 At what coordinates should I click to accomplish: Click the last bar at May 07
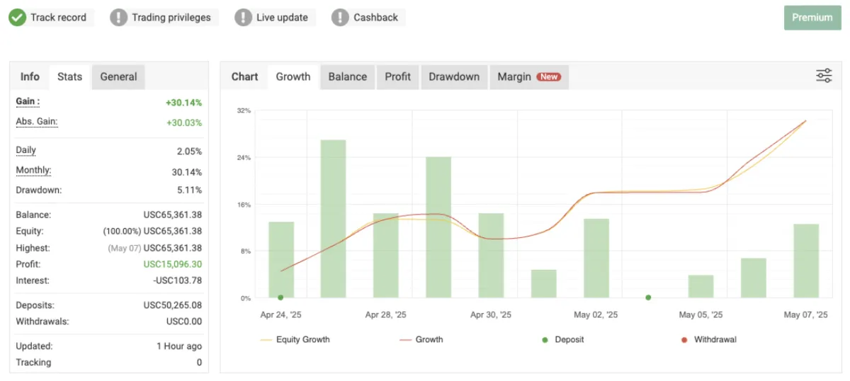[806, 261]
